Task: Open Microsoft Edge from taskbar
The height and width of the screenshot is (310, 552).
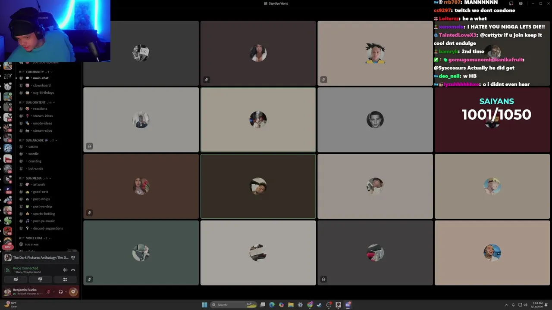Action: (x=272, y=305)
